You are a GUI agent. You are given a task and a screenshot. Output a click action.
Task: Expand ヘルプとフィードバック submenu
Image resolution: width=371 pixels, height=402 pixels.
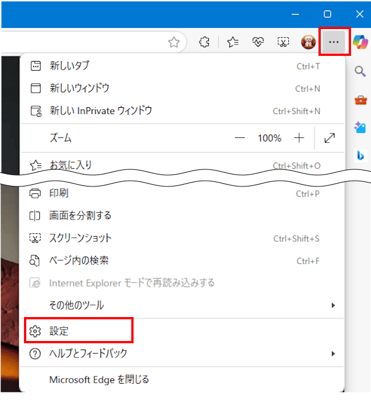(x=182, y=354)
